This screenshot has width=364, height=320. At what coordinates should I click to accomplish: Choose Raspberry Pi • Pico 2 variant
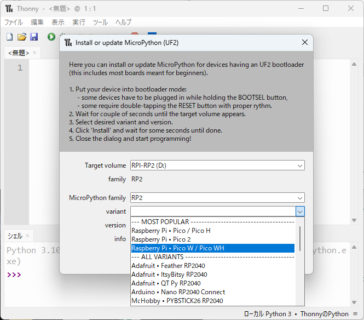point(213,239)
